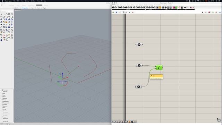Pick the yellow Panel icon in Input group
Viewport: 222px width, 125px height.
pyautogui.click(x=160, y=7)
